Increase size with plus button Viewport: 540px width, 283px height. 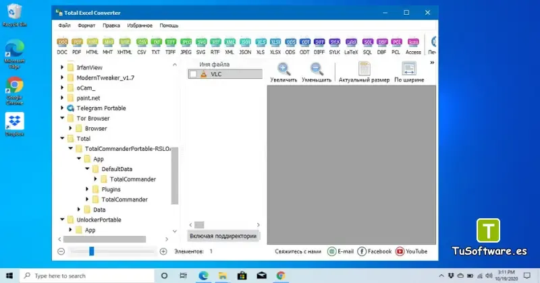tap(163, 251)
